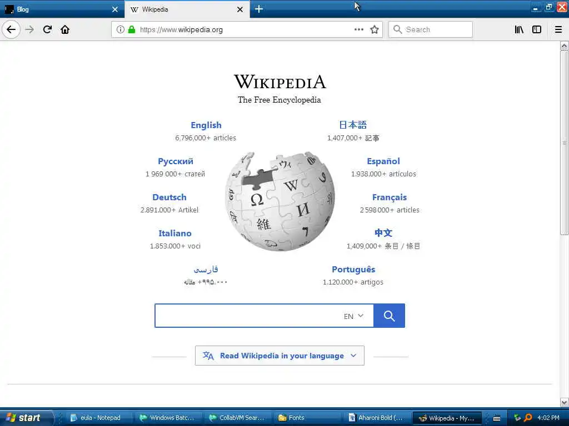Screen dimensions: 569x426
Task: Switch to Windows Batch taskbar item
Action: (167, 418)
